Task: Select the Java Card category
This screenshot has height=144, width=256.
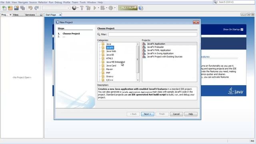Action: tap(111, 66)
